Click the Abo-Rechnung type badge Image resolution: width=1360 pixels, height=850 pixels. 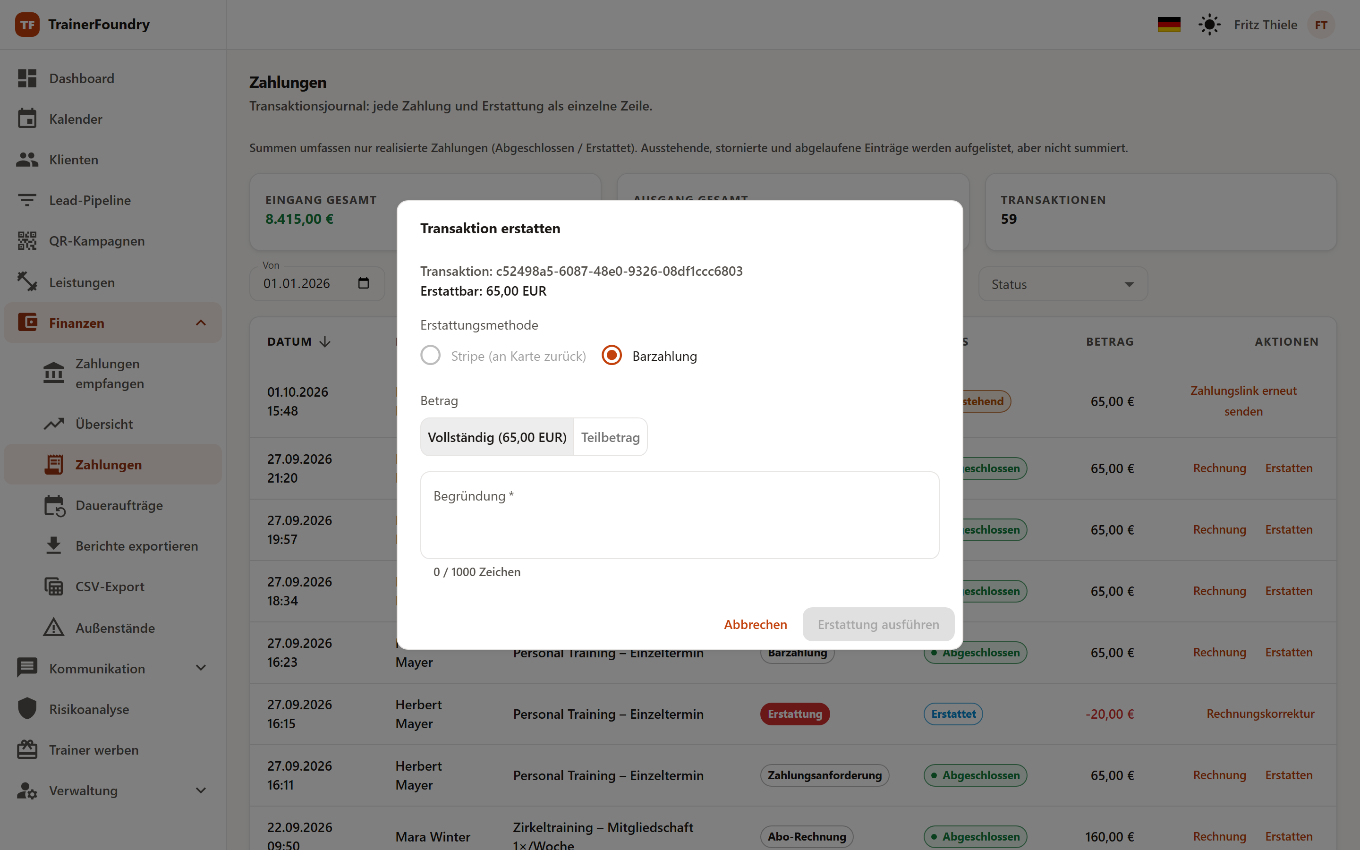807,836
